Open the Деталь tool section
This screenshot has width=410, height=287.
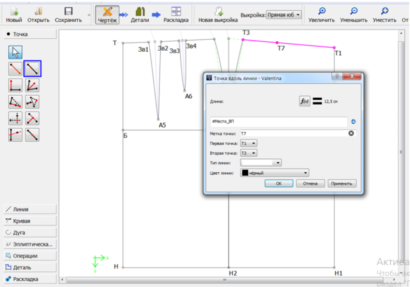coord(30,267)
